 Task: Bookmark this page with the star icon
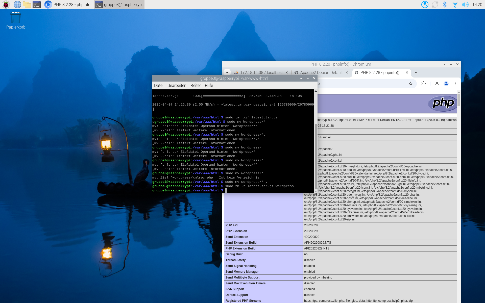tap(411, 84)
